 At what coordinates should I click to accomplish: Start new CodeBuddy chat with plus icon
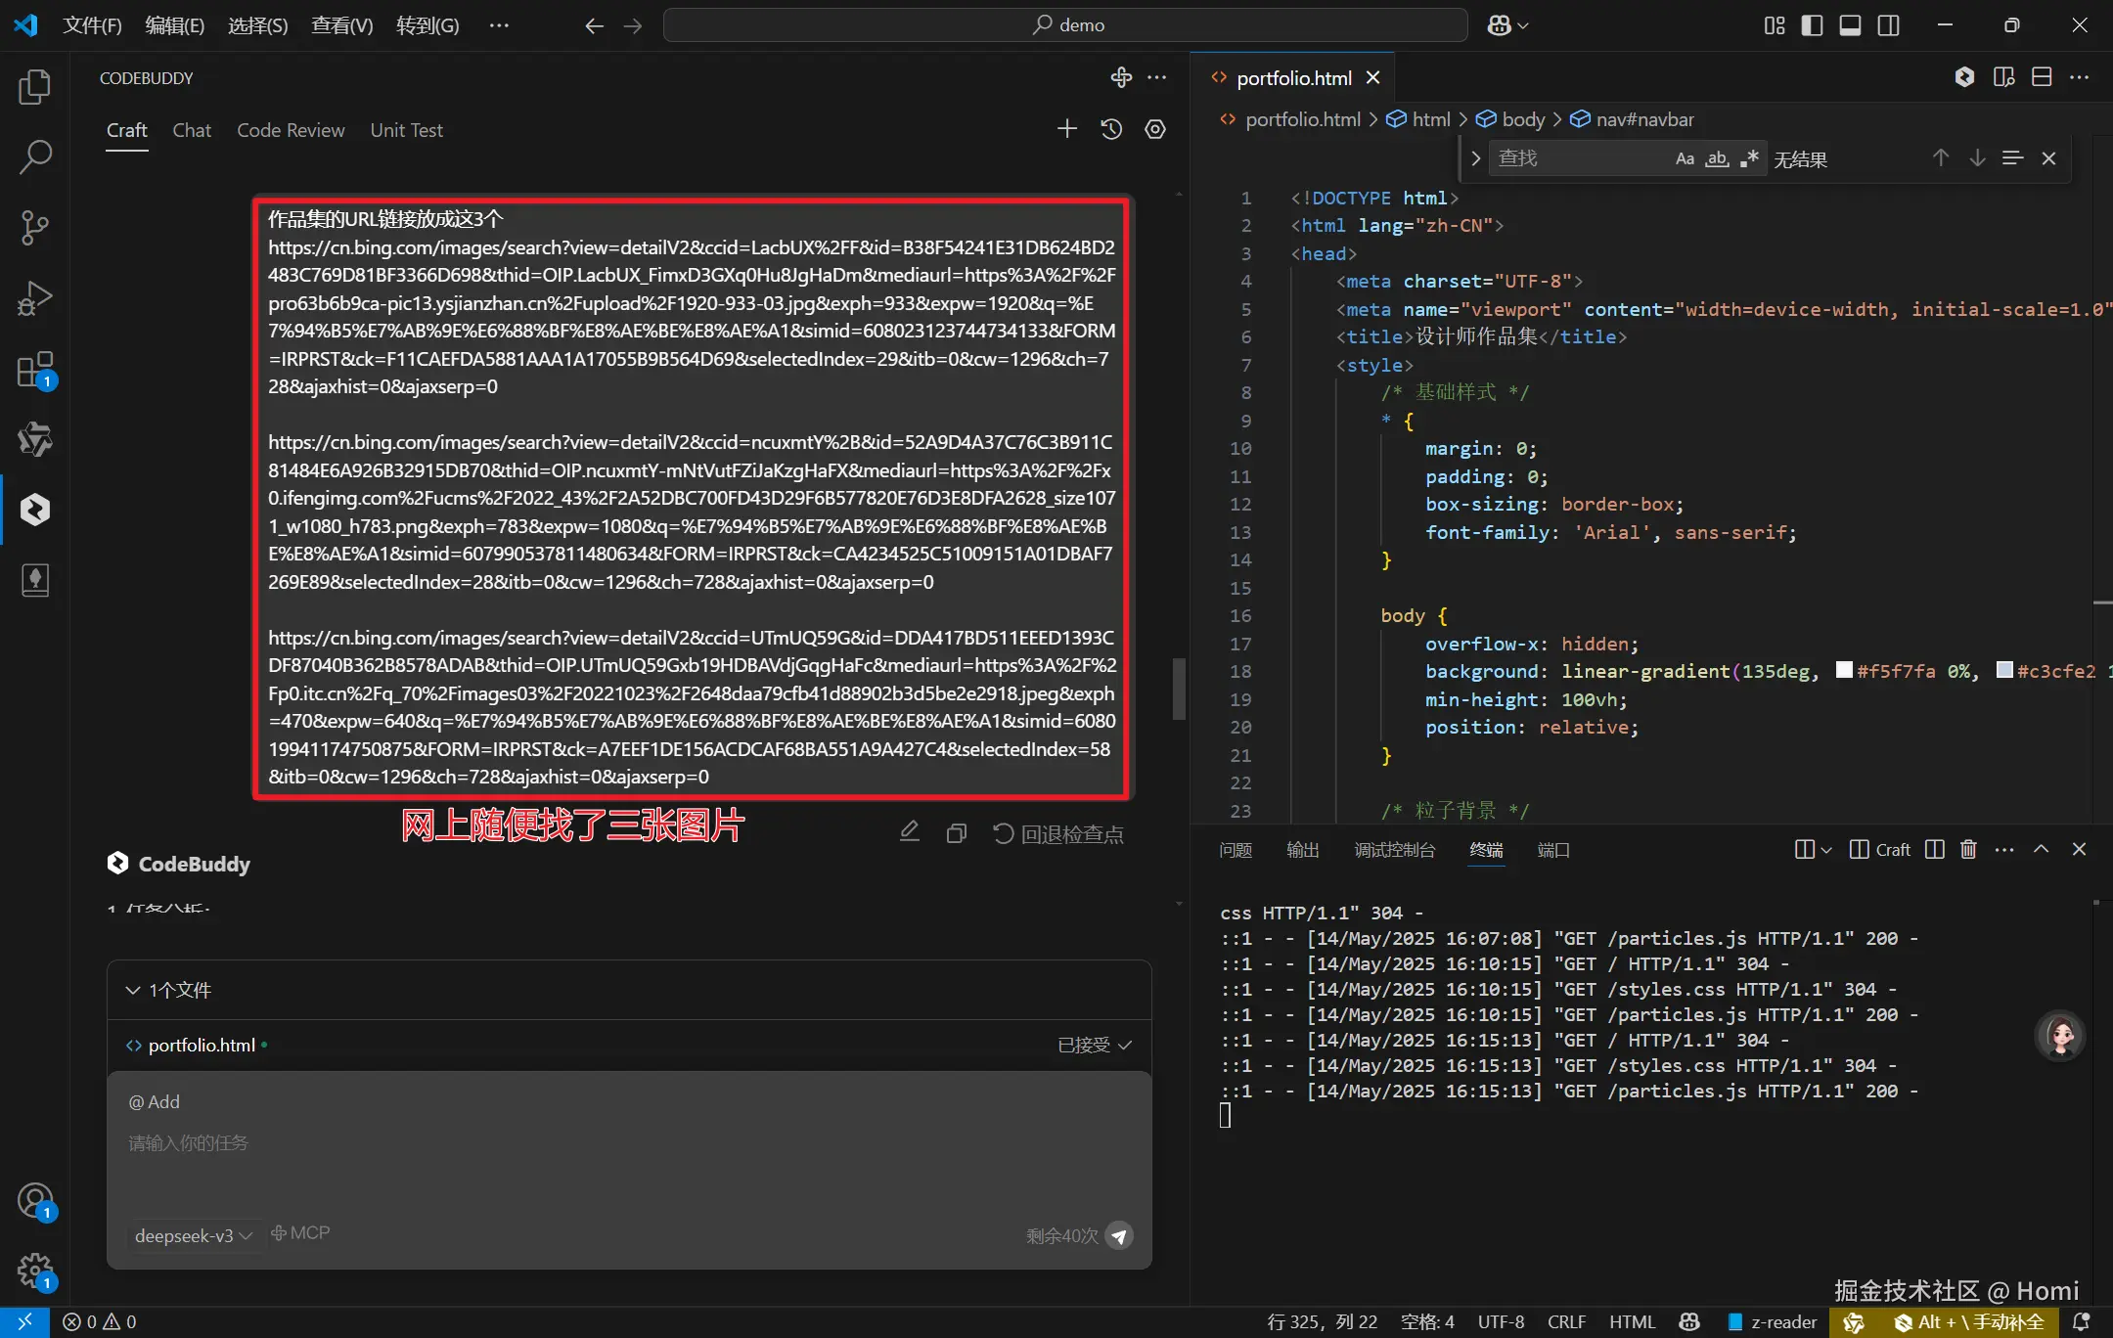coord(1067,129)
